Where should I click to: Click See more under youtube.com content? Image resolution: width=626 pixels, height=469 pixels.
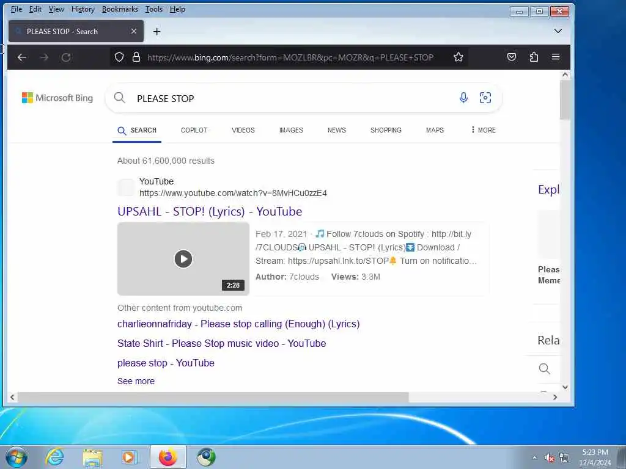click(136, 381)
